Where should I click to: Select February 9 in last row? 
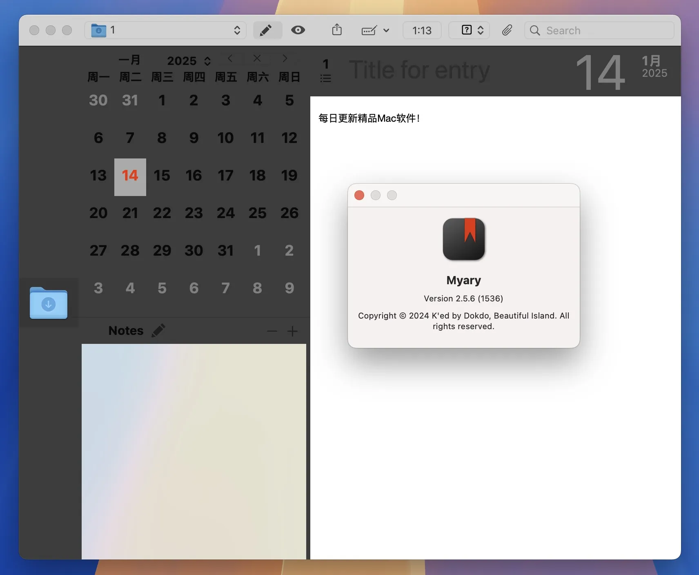click(x=289, y=288)
